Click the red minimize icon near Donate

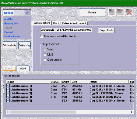coord(112,12)
